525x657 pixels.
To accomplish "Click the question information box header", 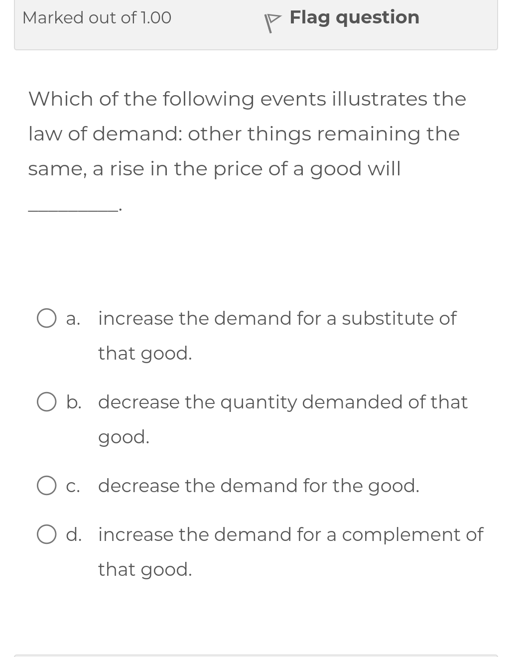I will pyautogui.click(x=256, y=24).
